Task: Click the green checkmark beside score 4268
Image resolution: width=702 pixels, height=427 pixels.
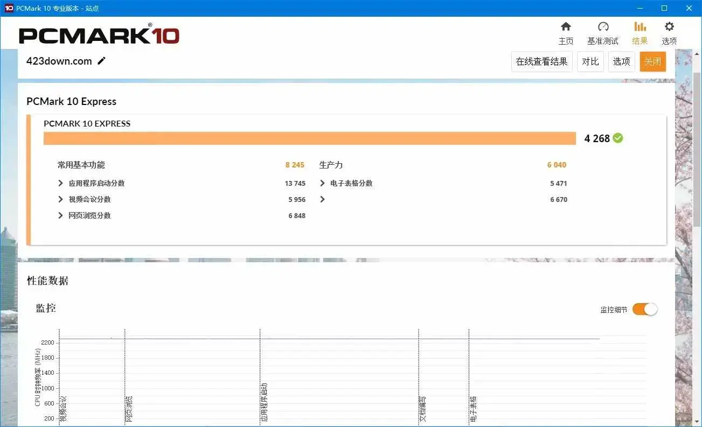Action: [x=617, y=138]
